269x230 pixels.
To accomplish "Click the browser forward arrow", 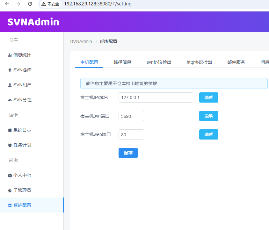I will [18, 4].
